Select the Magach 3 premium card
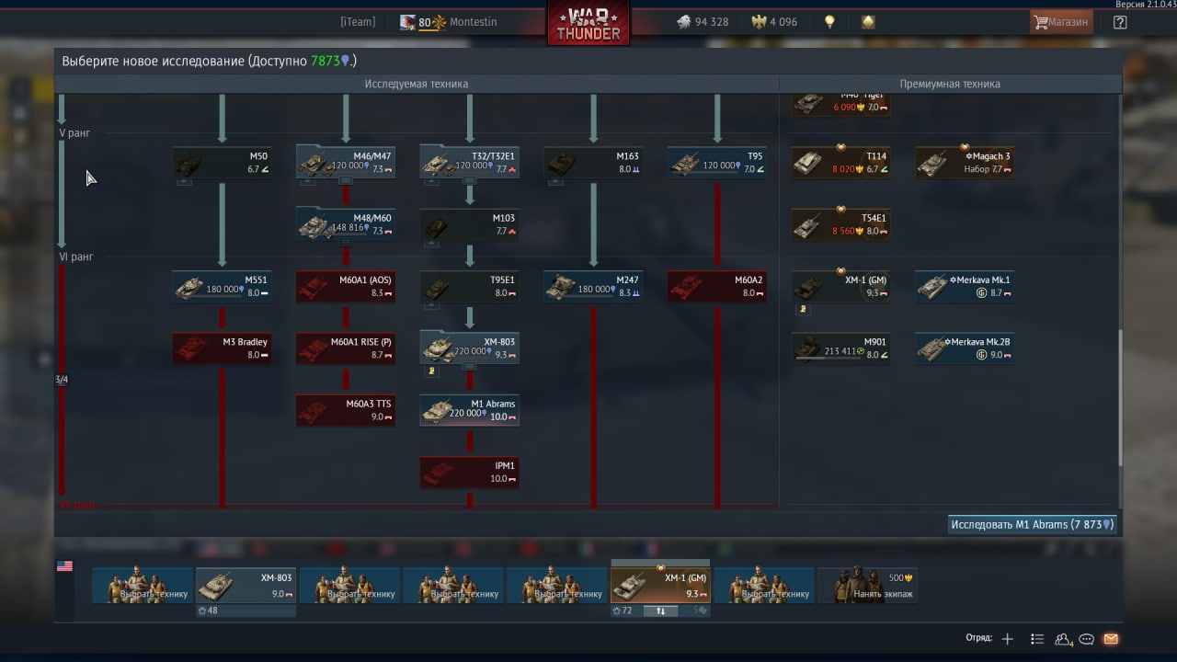Viewport: 1177px width, 662px height. 965,163
